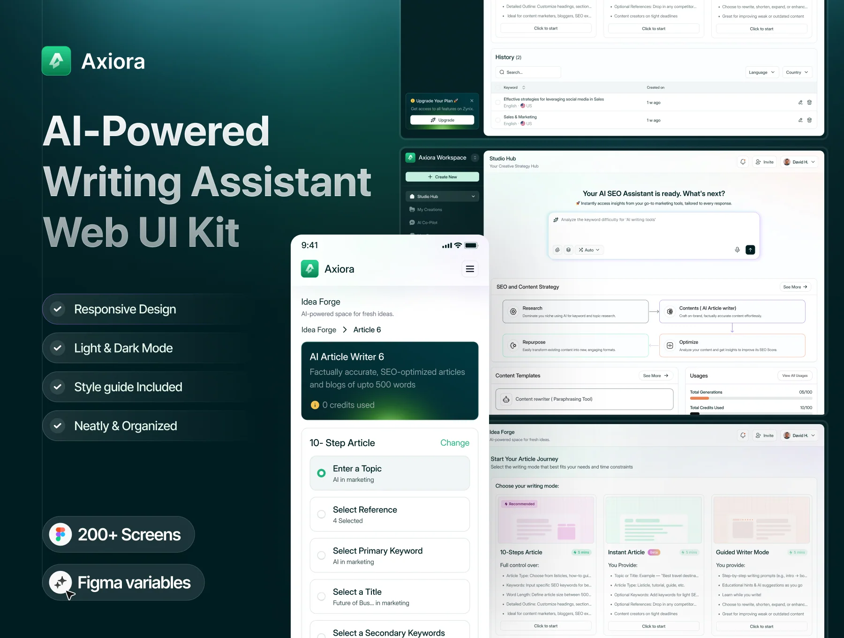This screenshot has height=638, width=844.
Task: Click the stacked layers icon beside the attach icon
Action: (x=568, y=250)
